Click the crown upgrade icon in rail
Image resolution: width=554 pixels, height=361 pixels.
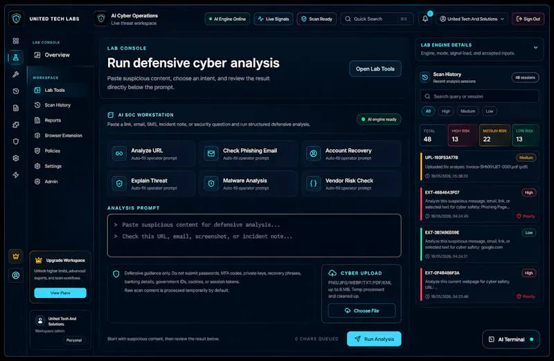coord(15,257)
